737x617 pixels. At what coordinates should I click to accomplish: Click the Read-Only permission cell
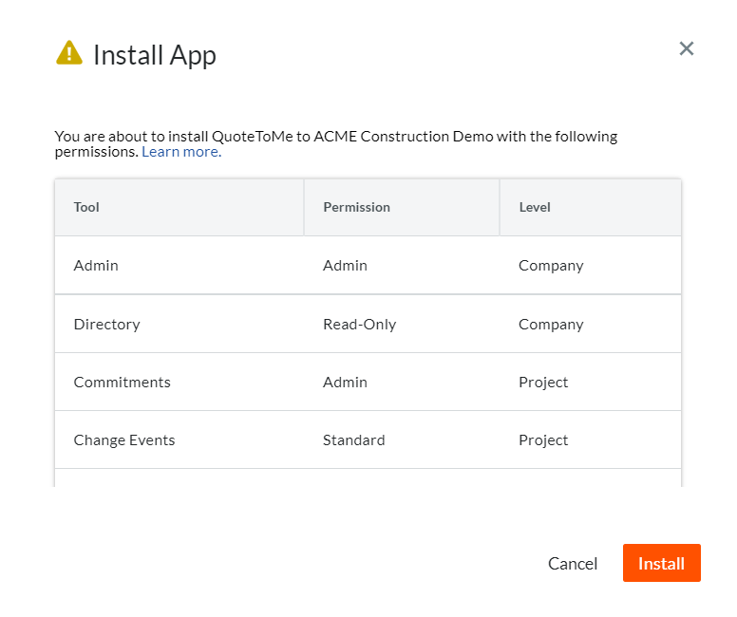click(x=359, y=325)
